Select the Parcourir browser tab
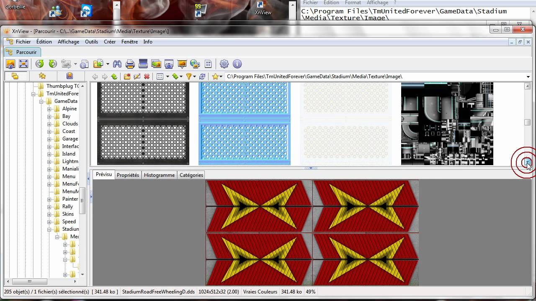 click(23, 52)
